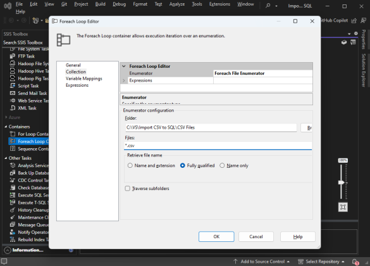Choose the Send Mail Task icon
The height and width of the screenshot is (266, 370).
click(x=13, y=93)
